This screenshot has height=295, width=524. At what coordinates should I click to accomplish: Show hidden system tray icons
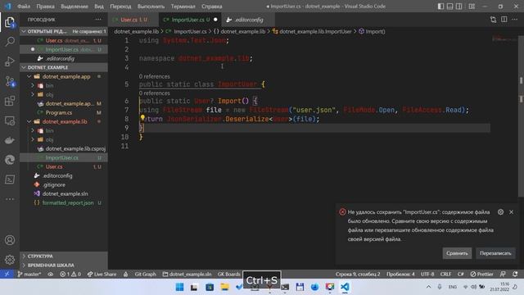point(428,287)
